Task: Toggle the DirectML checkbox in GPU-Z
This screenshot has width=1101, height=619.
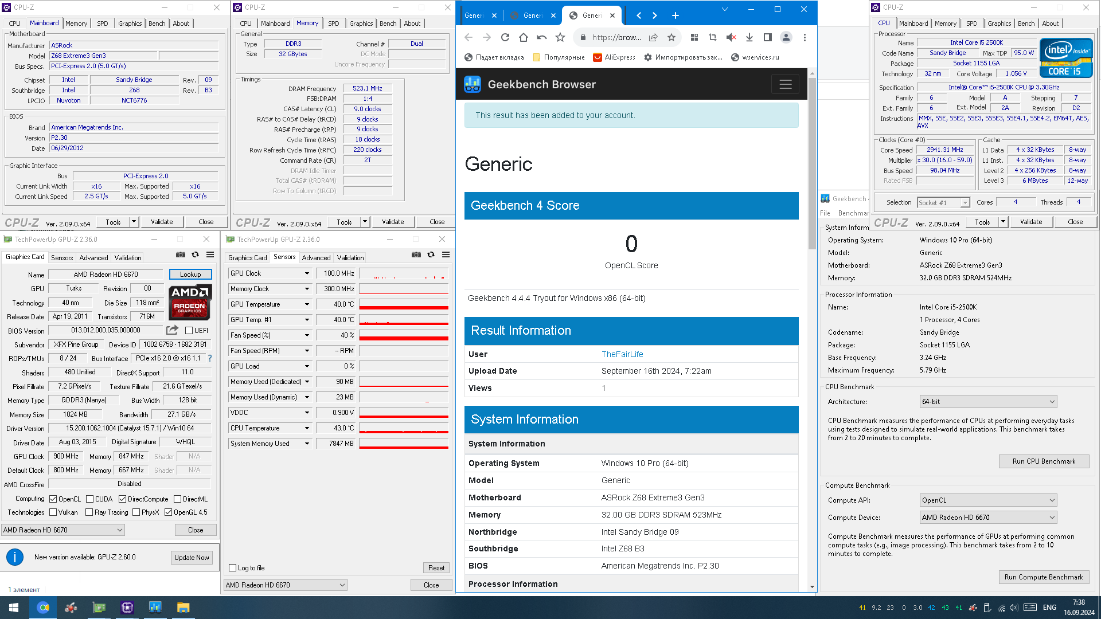Action: tap(177, 499)
